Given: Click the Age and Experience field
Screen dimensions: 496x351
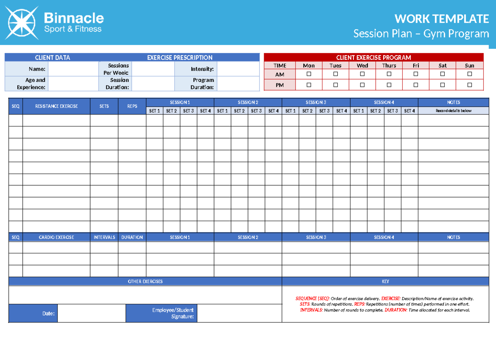Looking at the screenshot, I should coord(74,84).
